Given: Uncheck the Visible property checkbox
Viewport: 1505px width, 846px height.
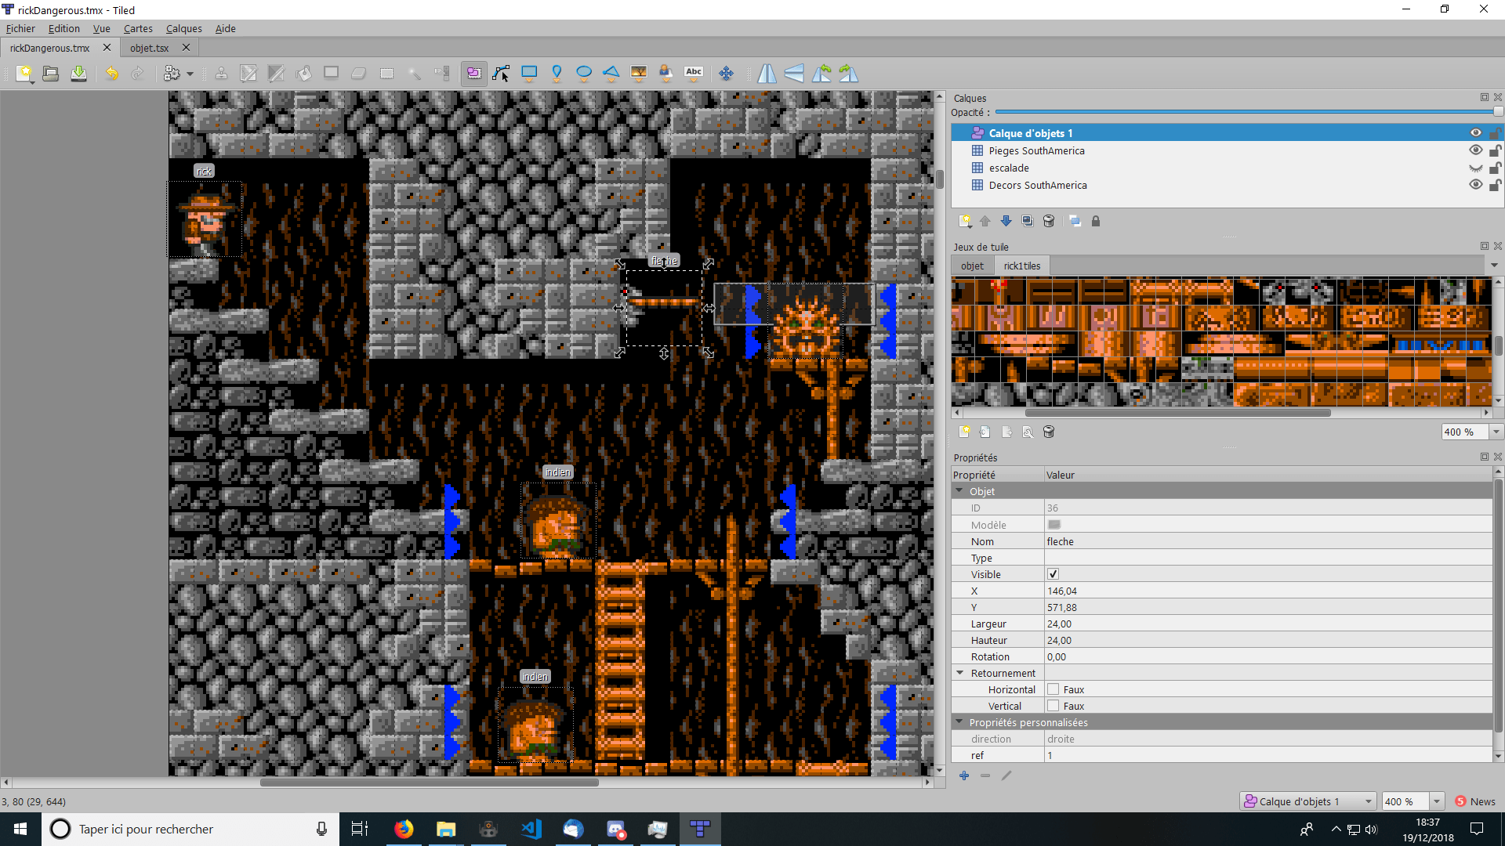Looking at the screenshot, I should (x=1053, y=574).
